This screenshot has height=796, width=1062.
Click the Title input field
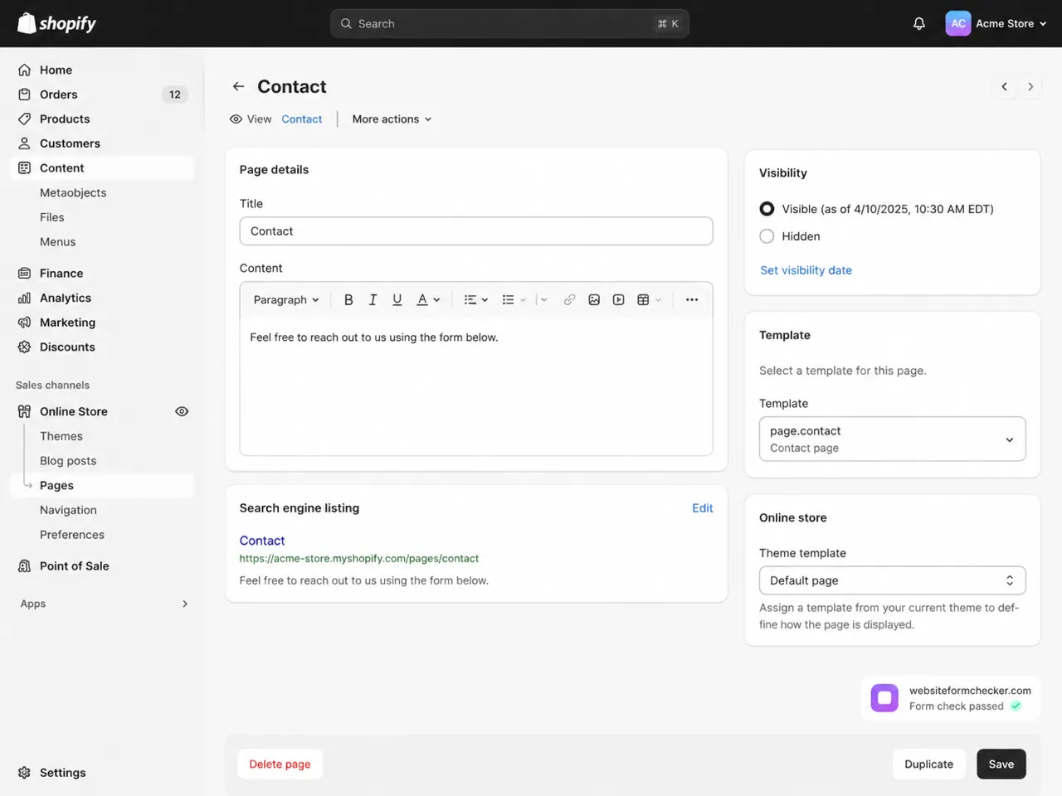click(476, 231)
